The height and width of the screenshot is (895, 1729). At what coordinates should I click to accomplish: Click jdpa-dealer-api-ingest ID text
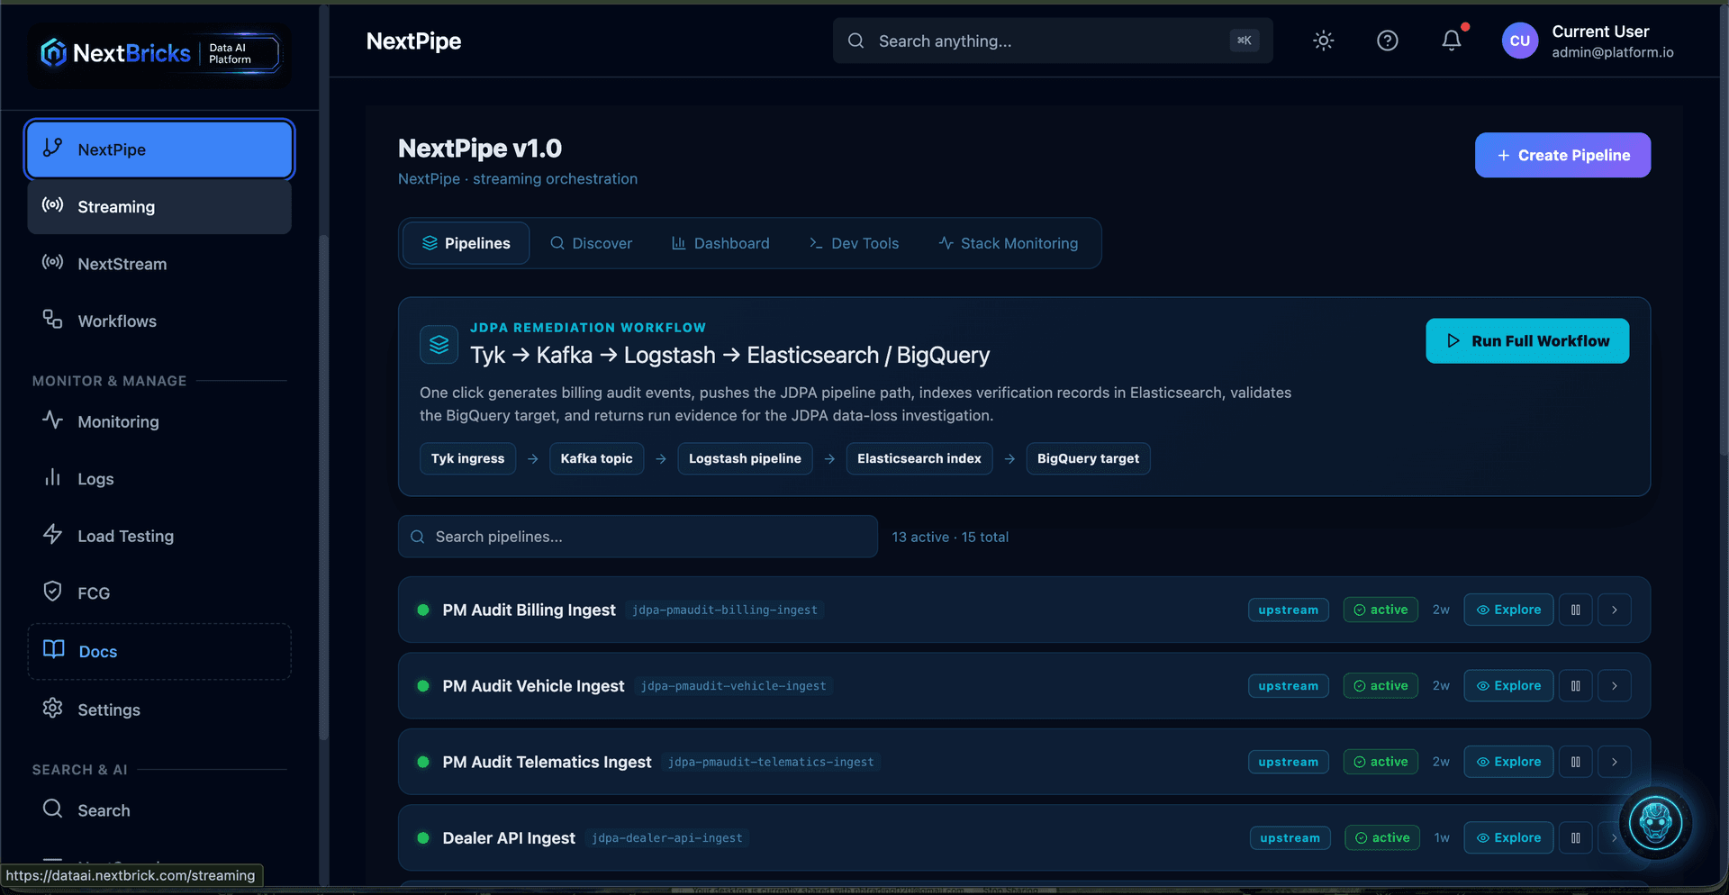click(667, 837)
